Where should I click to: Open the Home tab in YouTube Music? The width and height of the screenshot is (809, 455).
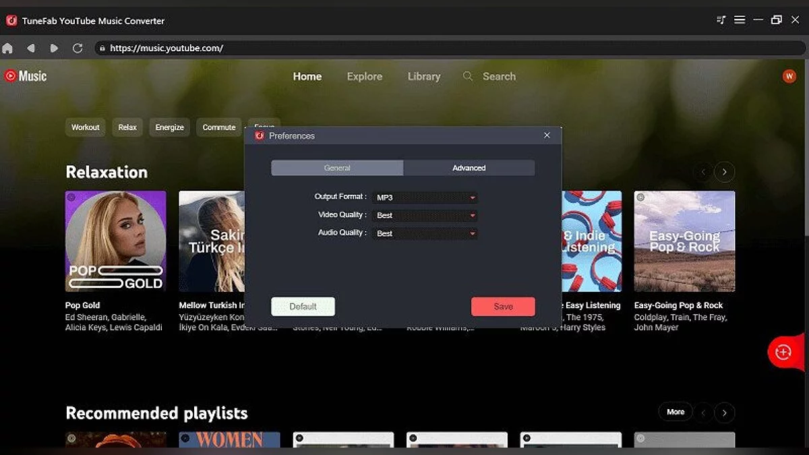[307, 76]
